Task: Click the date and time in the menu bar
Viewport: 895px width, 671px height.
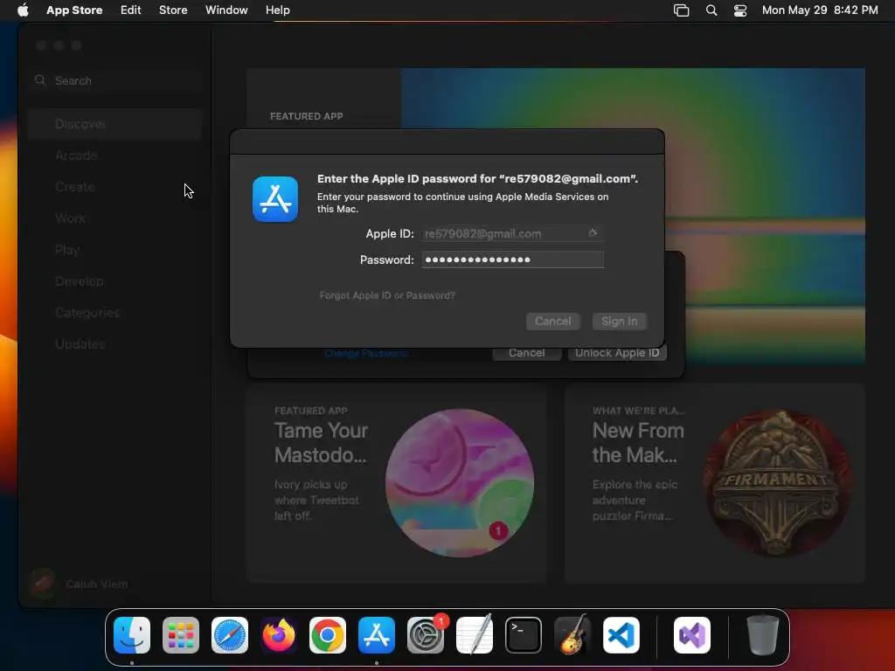Action: pos(820,10)
